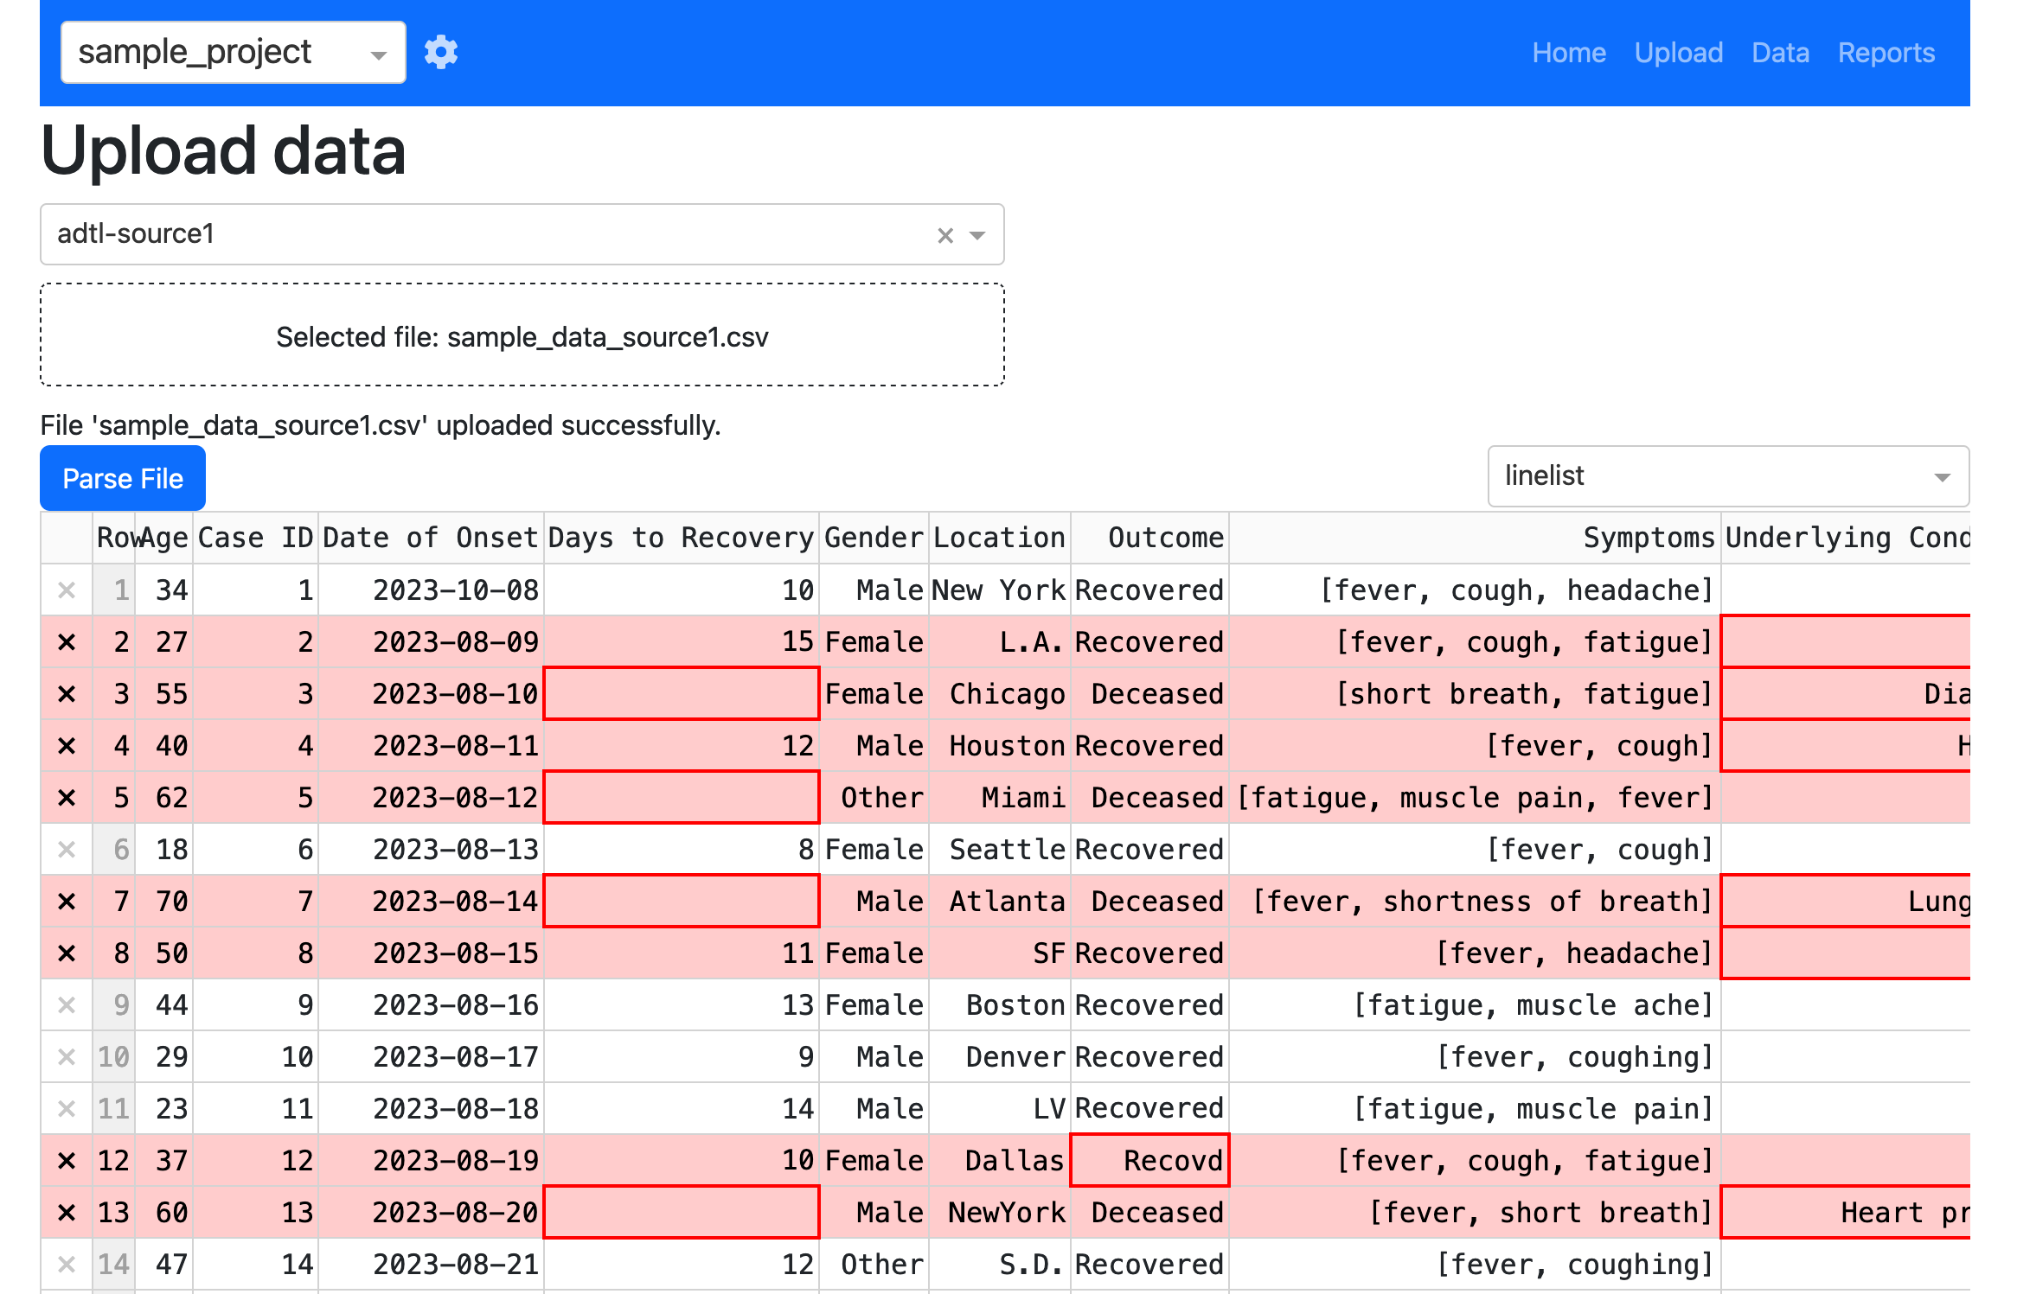Select the Other gender cell in row 5
This screenshot has width=2017, height=1294.
point(874,798)
